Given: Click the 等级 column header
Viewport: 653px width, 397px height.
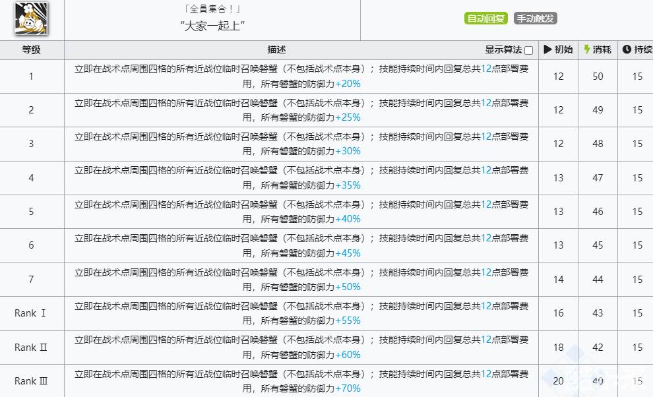Looking at the screenshot, I should (31, 50).
